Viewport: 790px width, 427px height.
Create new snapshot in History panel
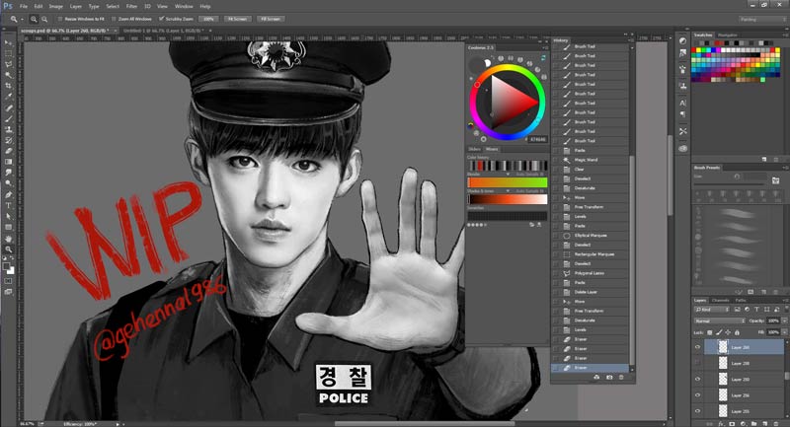609,378
